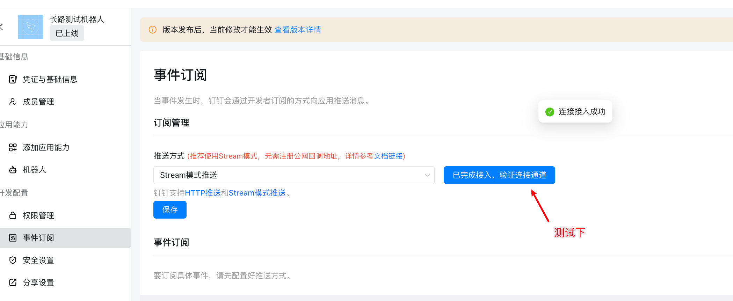
Task: Click the add app capability grid icon
Action: [x=13, y=147]
